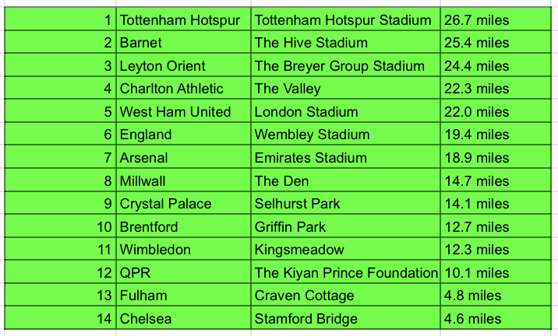
Task: Click the Wembley Stadium cell
Action: point(345,134)
